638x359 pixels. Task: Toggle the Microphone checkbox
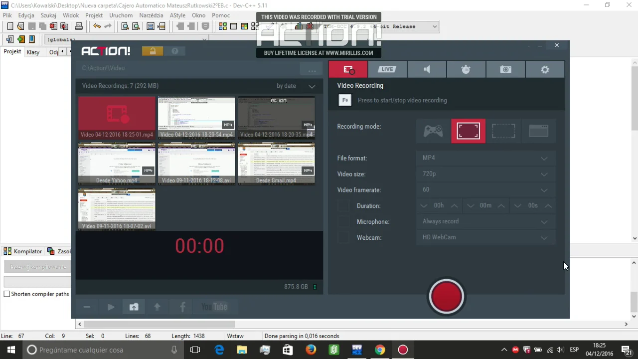pyautogui.click(x=343, y=222)
